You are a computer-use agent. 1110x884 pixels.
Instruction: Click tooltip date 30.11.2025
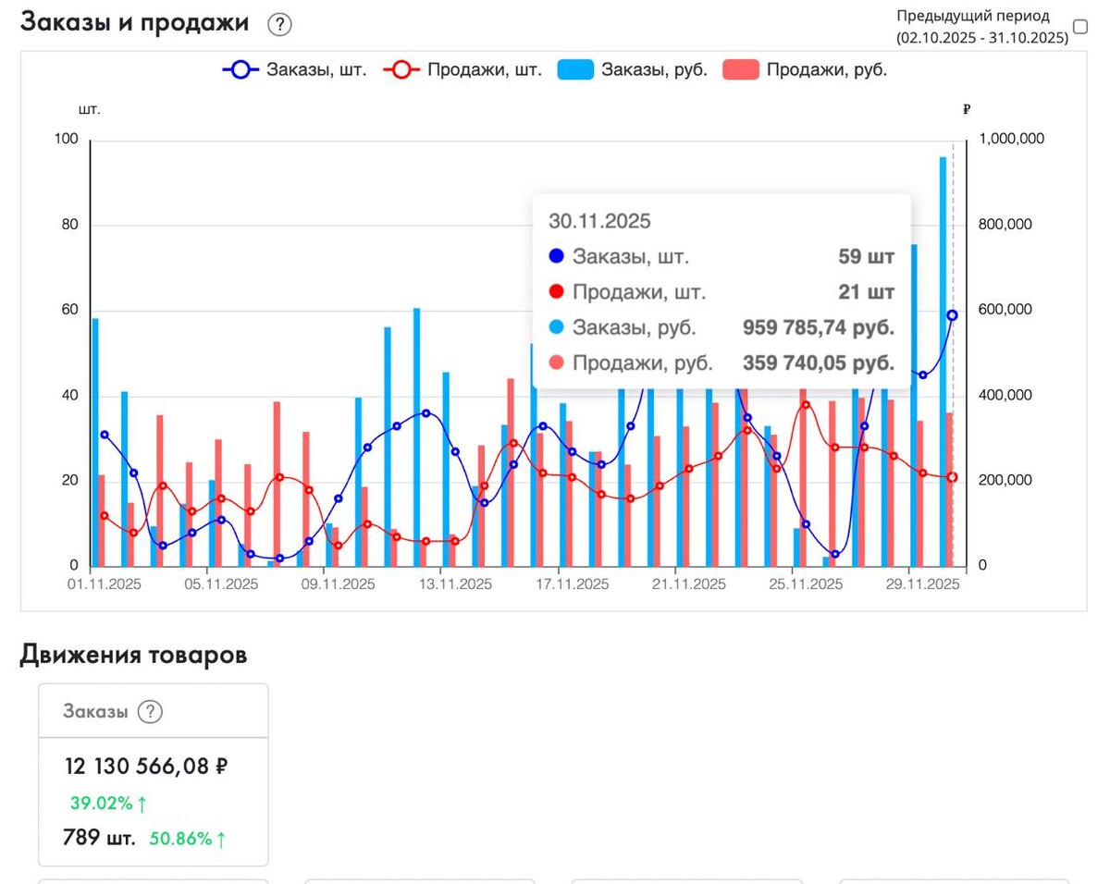coord(599,221)
